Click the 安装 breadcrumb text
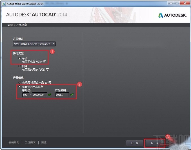The width and height of the screenshot is (191, 150). pyautogui.click(x=10, y=25)
